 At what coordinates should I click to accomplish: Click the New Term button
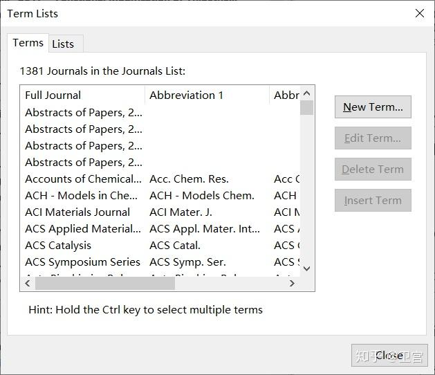point(373,107)
